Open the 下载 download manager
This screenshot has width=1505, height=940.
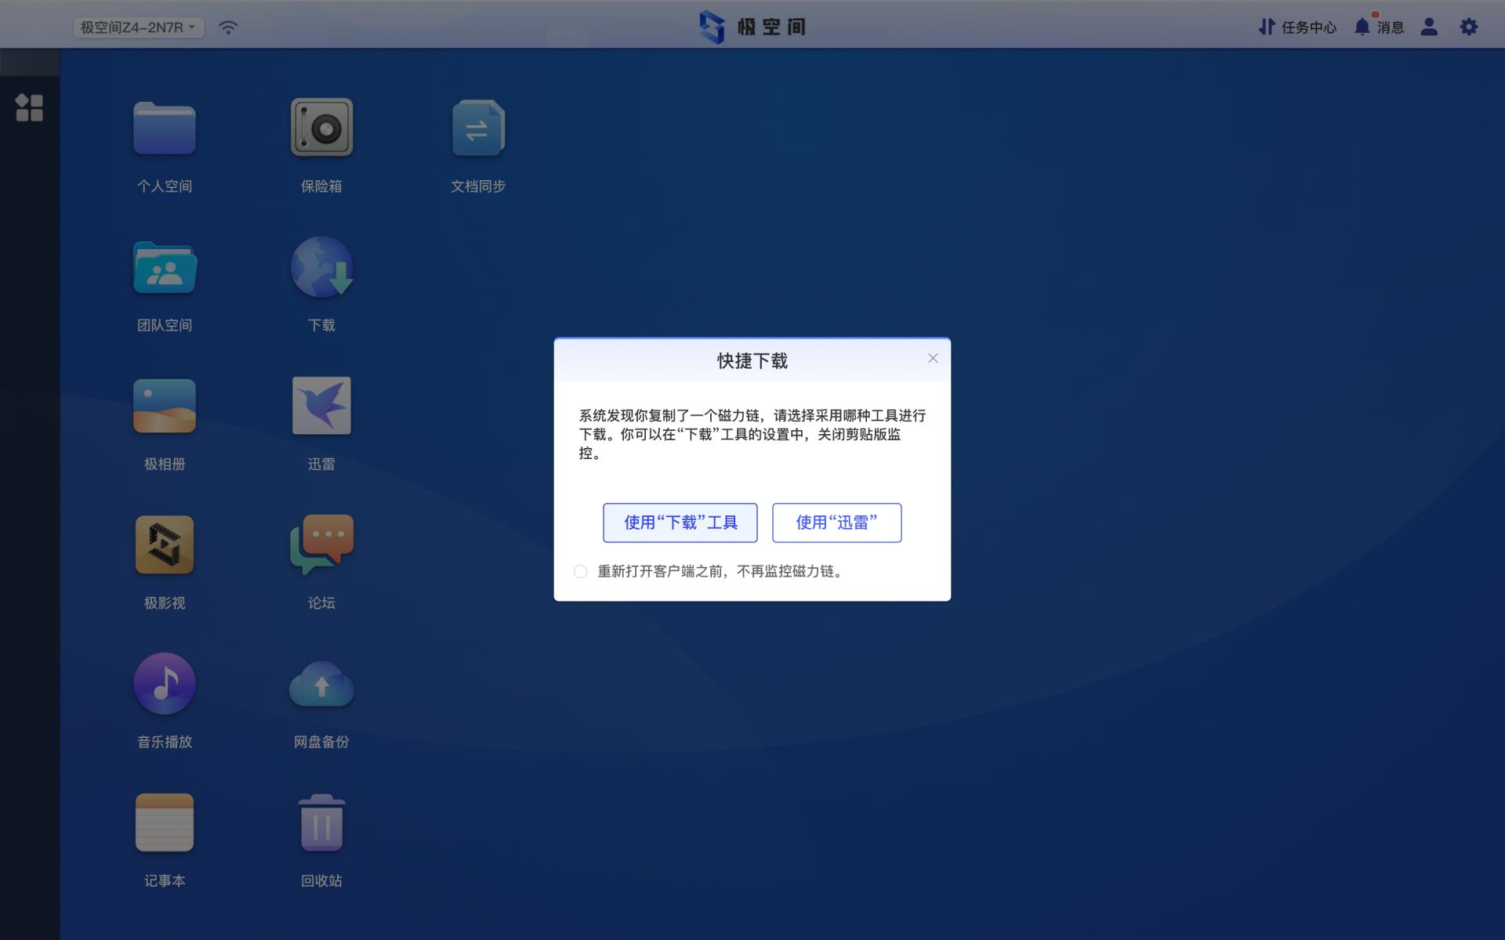[321, 266]
